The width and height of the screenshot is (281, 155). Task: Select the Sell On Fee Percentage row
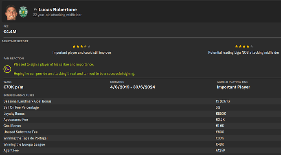coord(140,107)
